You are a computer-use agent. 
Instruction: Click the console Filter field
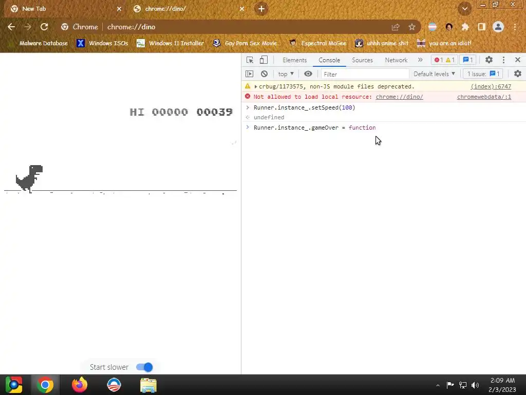coord(365,74)
